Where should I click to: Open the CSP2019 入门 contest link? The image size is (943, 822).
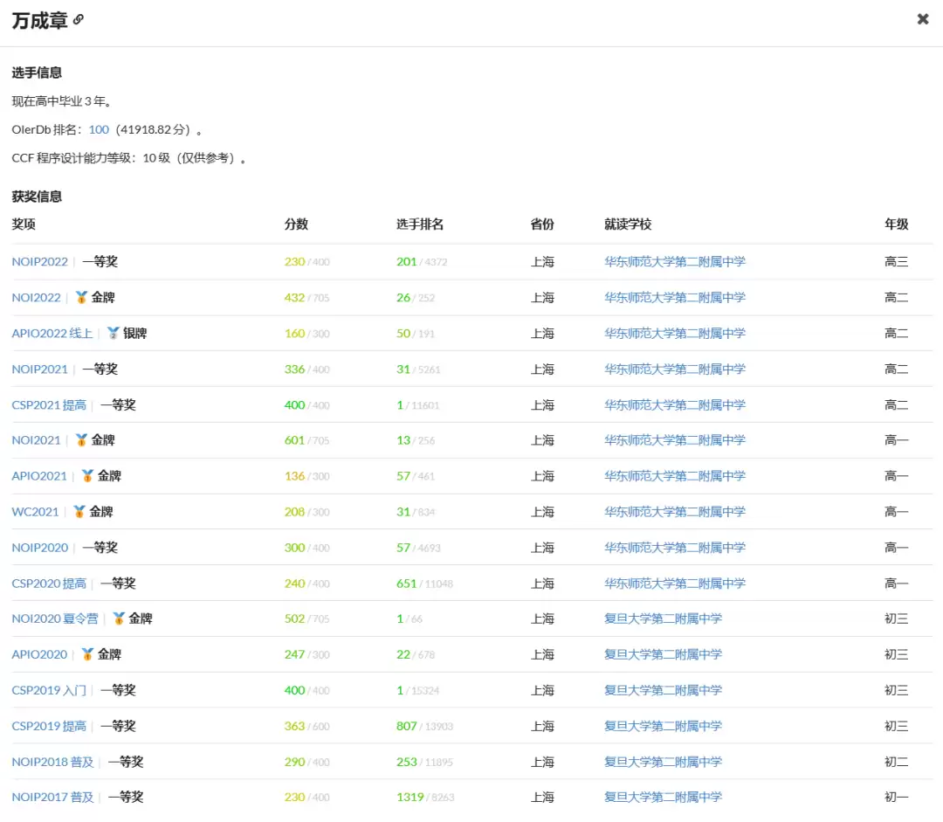pos(49,690)
